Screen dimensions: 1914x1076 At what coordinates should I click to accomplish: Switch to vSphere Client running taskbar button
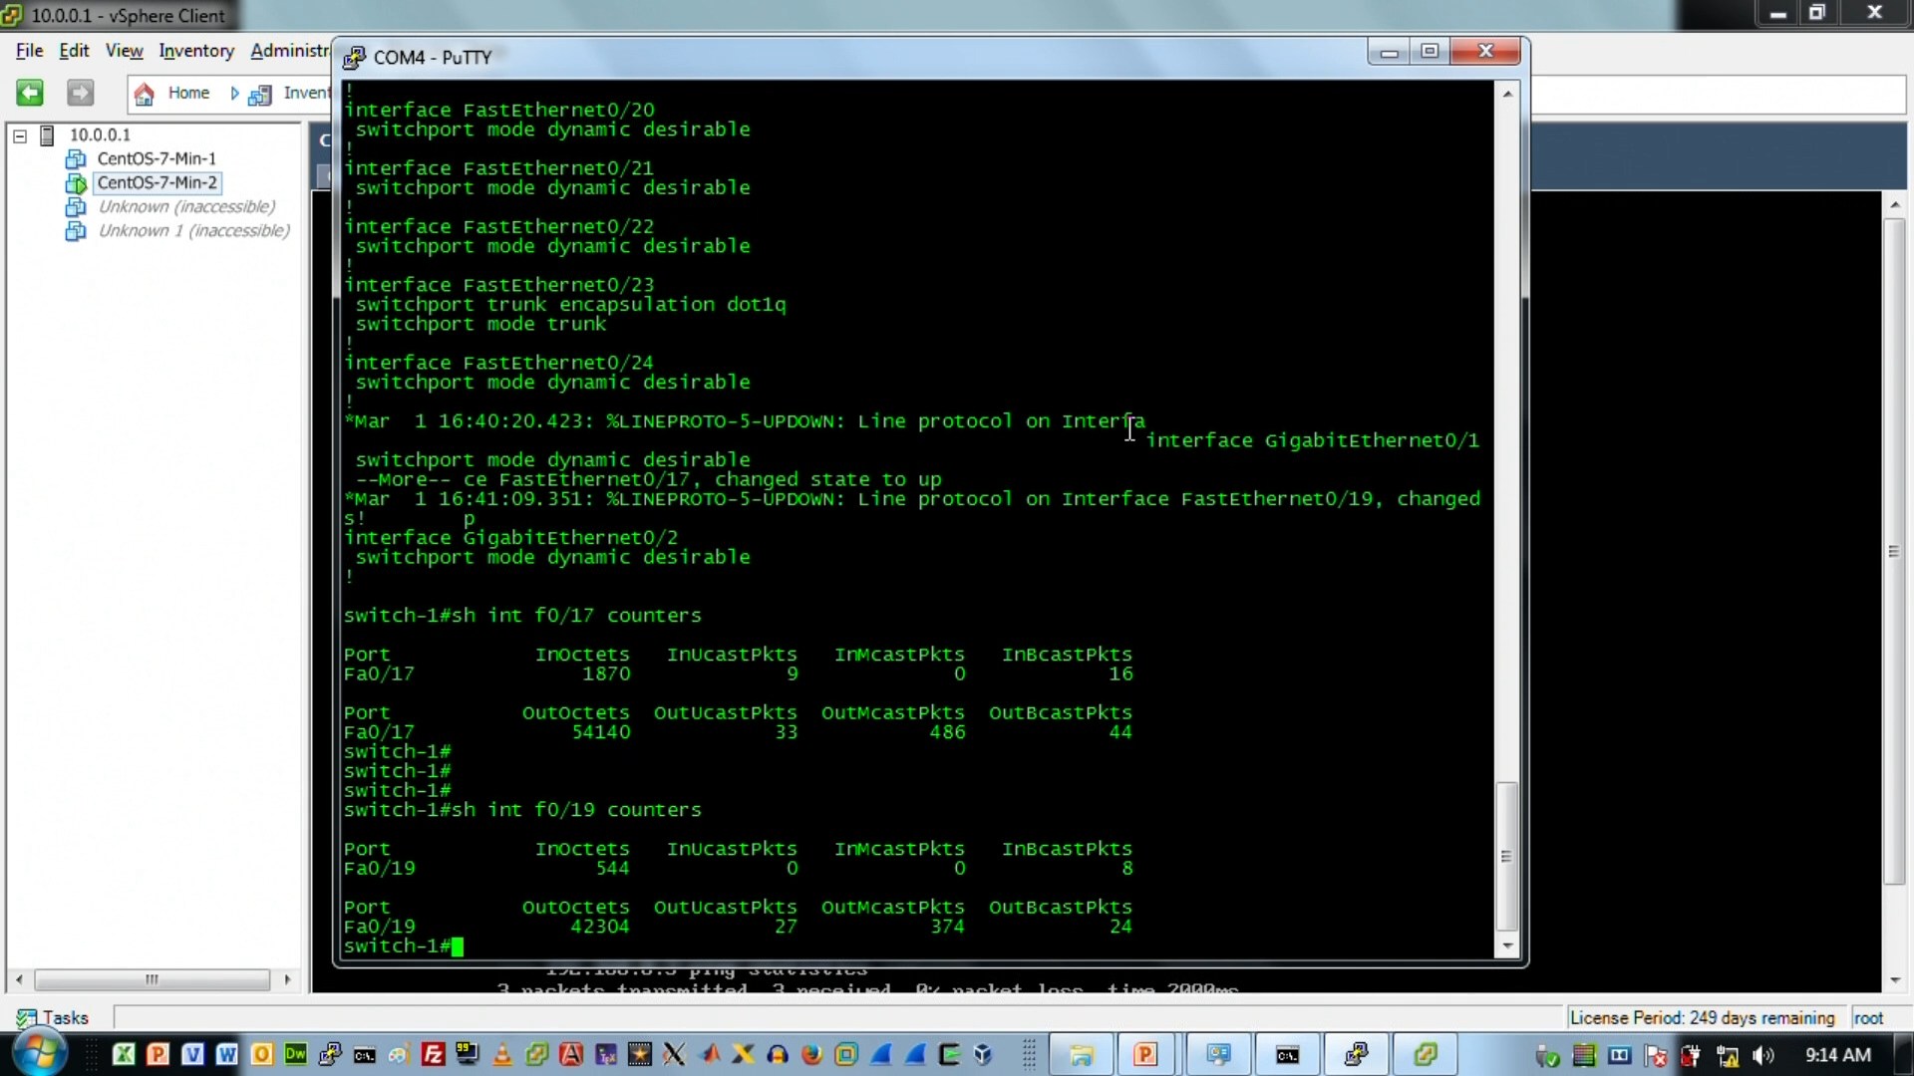point(1426,1054)
